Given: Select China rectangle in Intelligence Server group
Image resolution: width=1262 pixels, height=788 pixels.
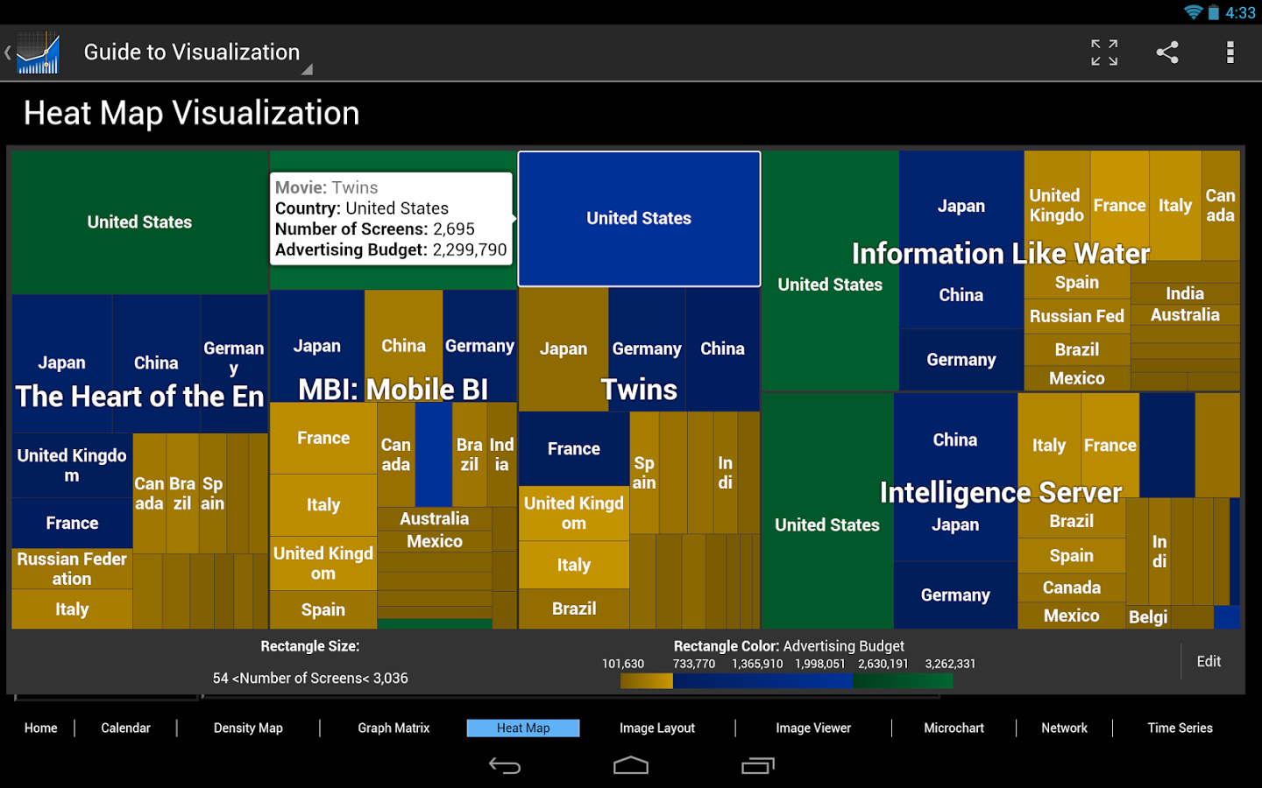Looking at the screenshot, I should [955, 440].
